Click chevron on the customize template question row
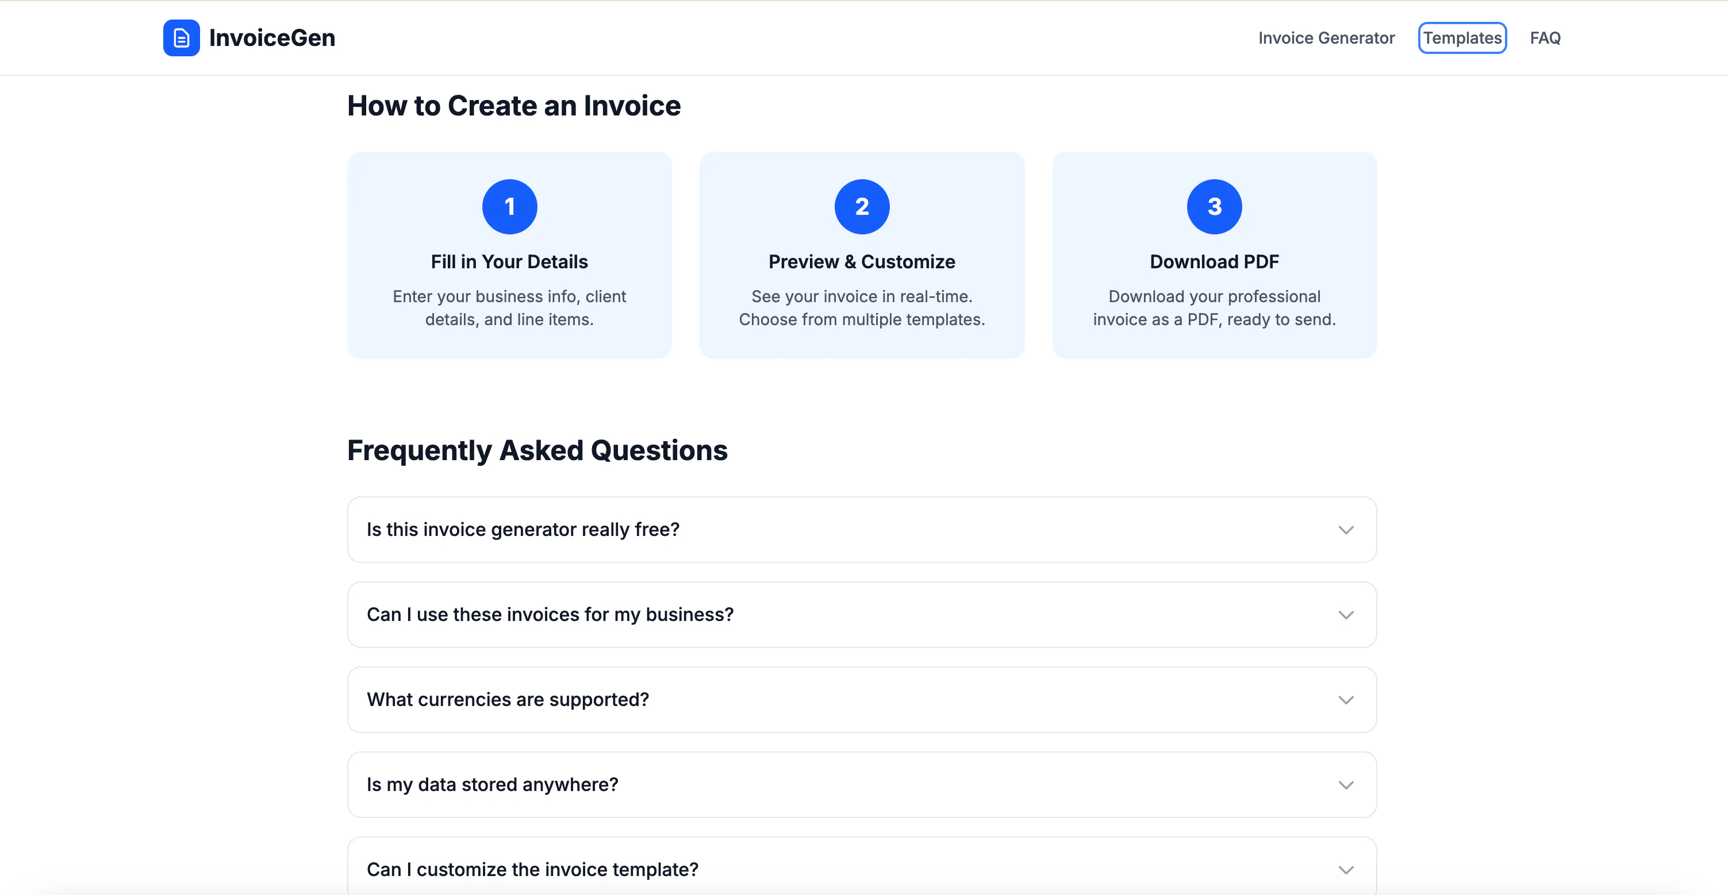1728x895 pixels. pyautogui.click(x=1346, y=871)
